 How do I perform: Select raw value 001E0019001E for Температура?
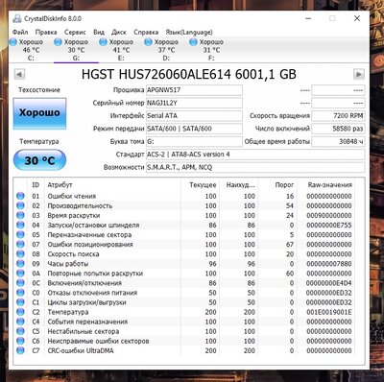[329, 312]
